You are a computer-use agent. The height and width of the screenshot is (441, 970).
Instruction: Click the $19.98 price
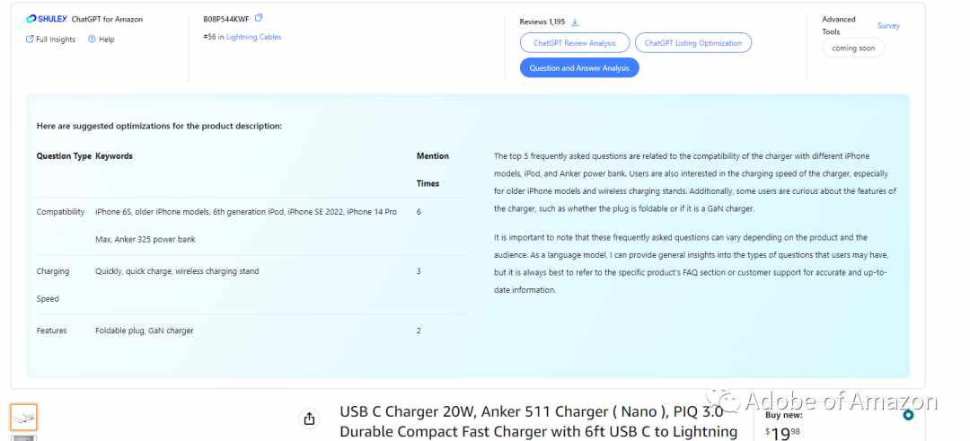click(782, 433)
